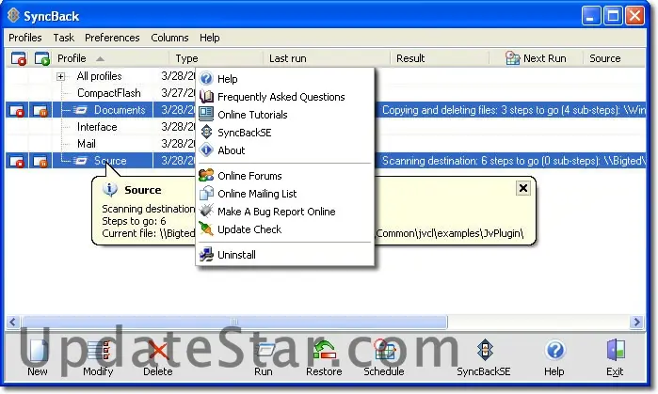
Task: Click the Source column header
Action: click(615, 58)
